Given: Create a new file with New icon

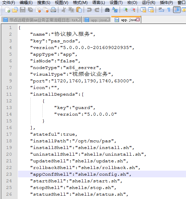Looking at the screenshot, I should tap(7, 10).
